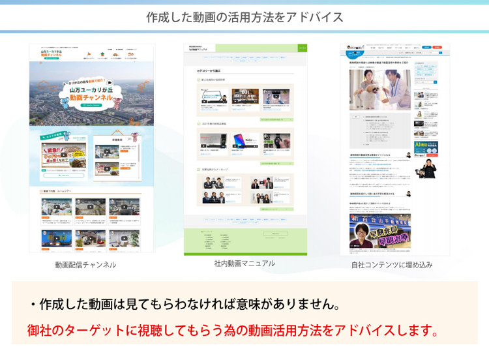Play senior message video with two men in suits
The image size is (489, 349).
pos(214,183)
